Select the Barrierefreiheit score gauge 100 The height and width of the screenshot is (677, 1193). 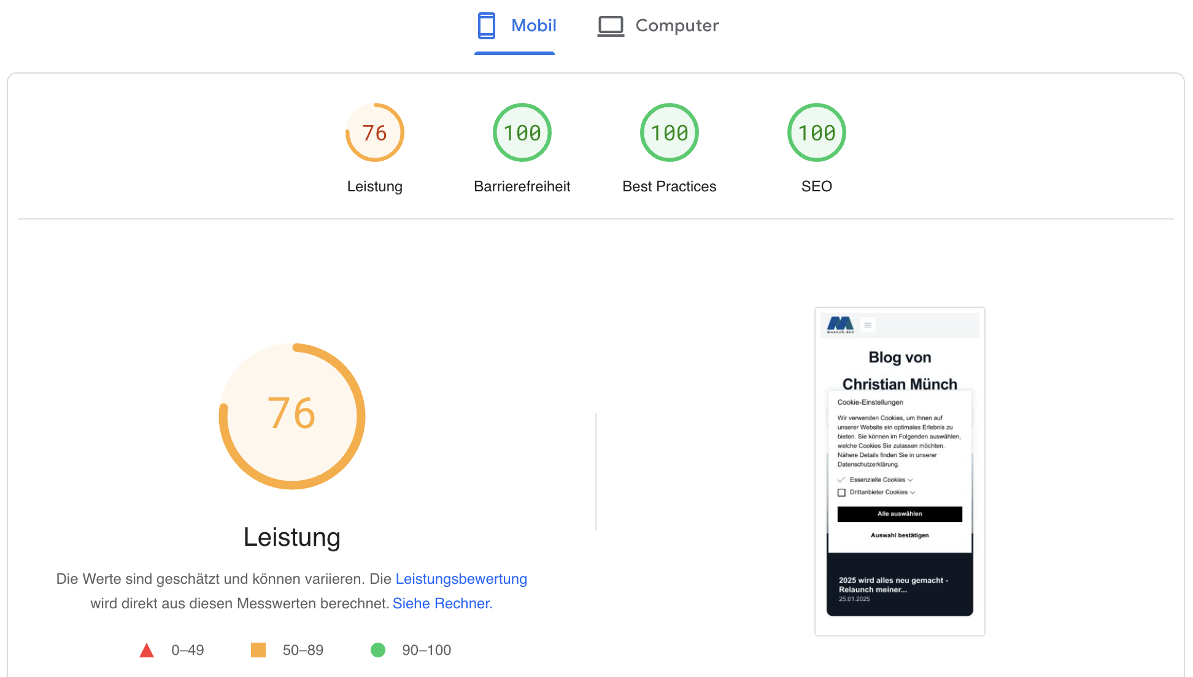522,132
